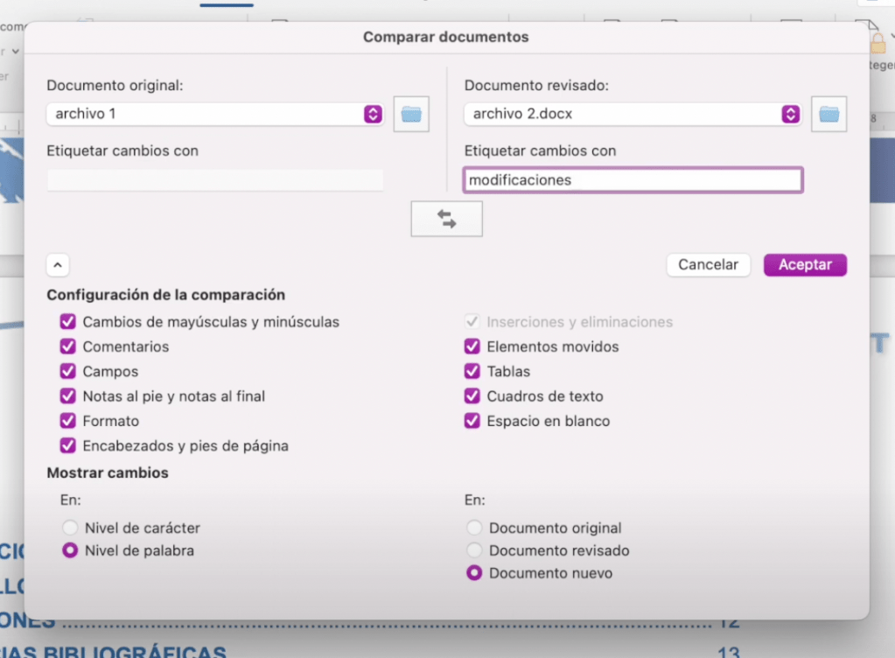Select Nivel de carácter radio option
The height and width of the screenshot is (658, 895).
point(70,528)
